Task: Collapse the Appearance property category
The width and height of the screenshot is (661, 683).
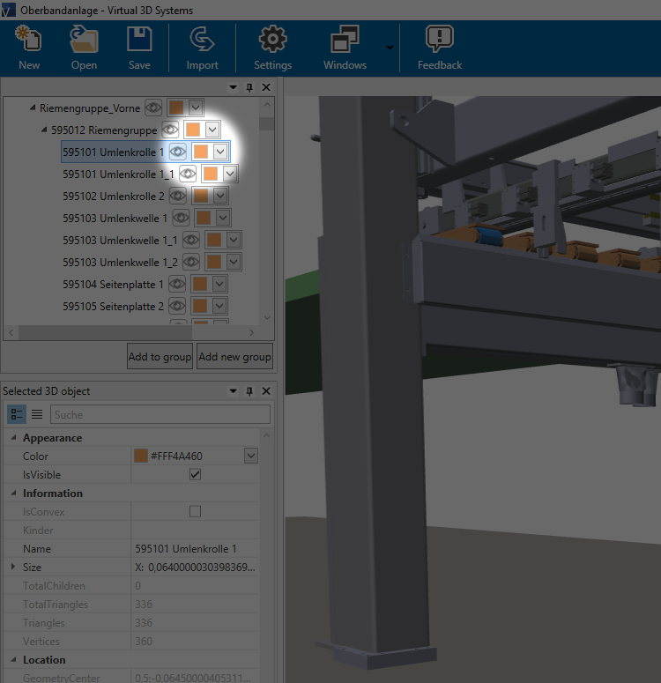Action: (x=13, y=437)
